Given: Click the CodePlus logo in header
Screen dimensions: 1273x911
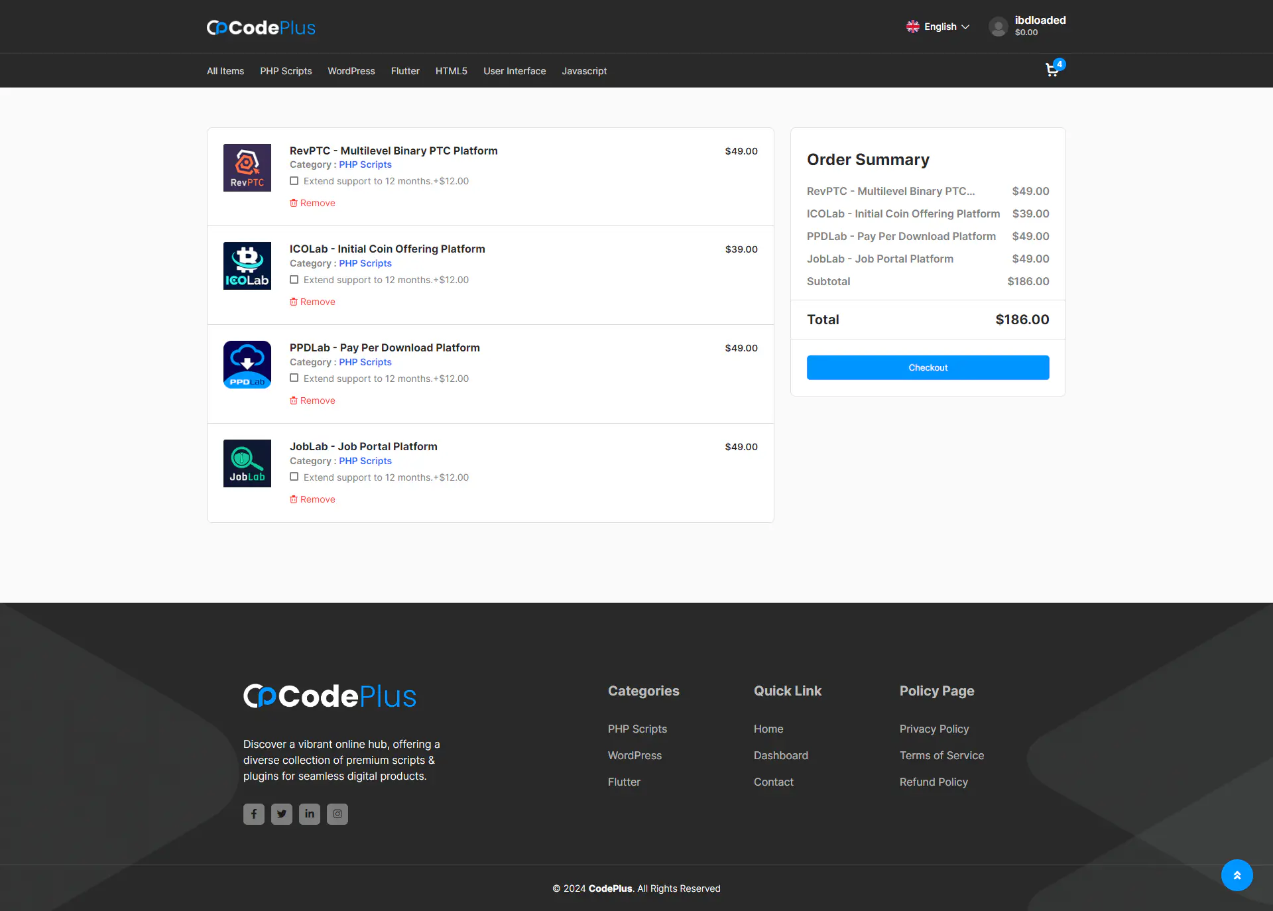Looking at the screenshot, I should pos(261,27).
